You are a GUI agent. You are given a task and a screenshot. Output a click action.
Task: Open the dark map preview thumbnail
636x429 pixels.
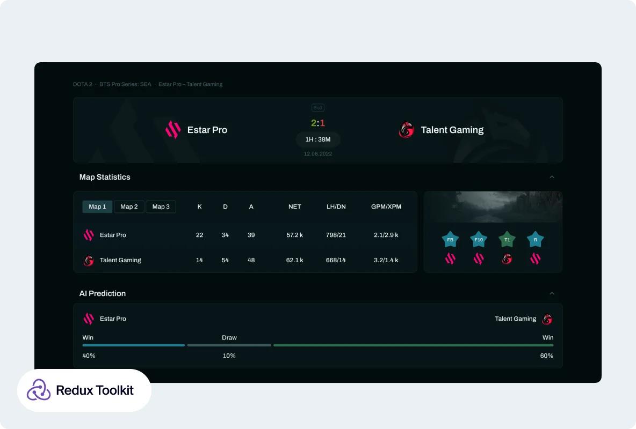[493, 207]
